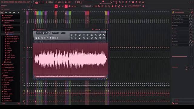194x109 pixels.
Task: Open Edison's On Input record mode dropdown
Action: coord(55,33)
